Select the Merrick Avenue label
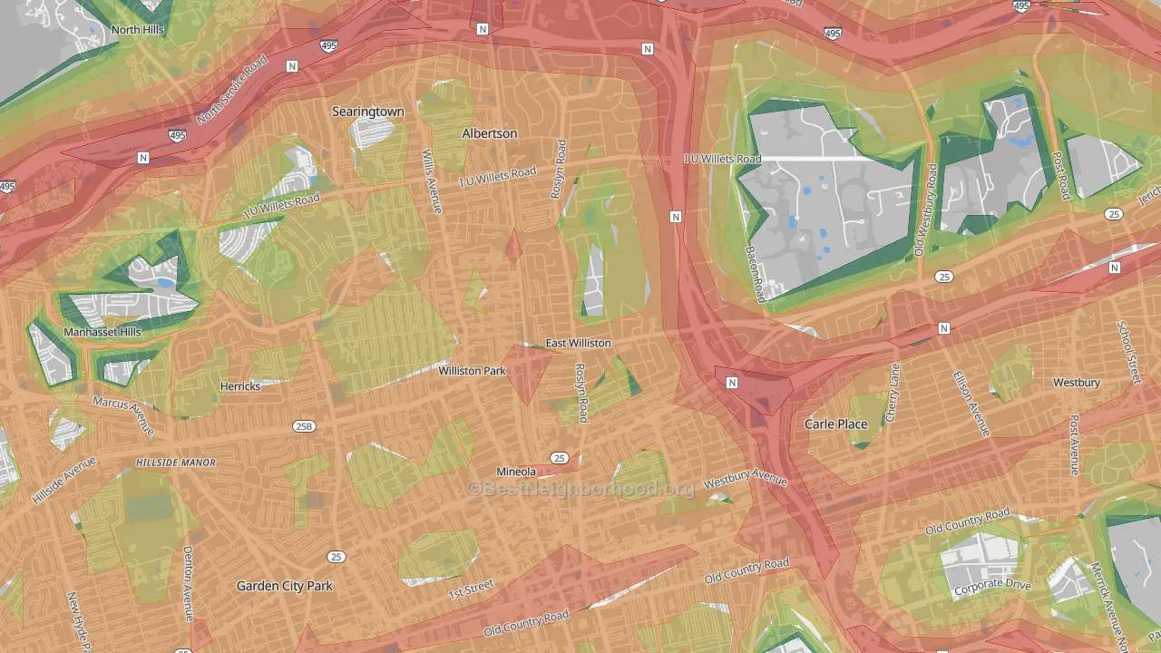Image resolution: width=1161 pixels, height=653 pixels. [x=1108, y=608]
